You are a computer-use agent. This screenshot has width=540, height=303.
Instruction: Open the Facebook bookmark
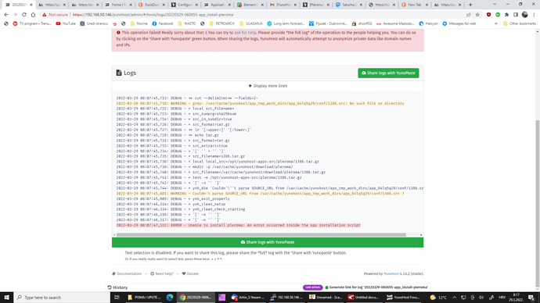163,23
